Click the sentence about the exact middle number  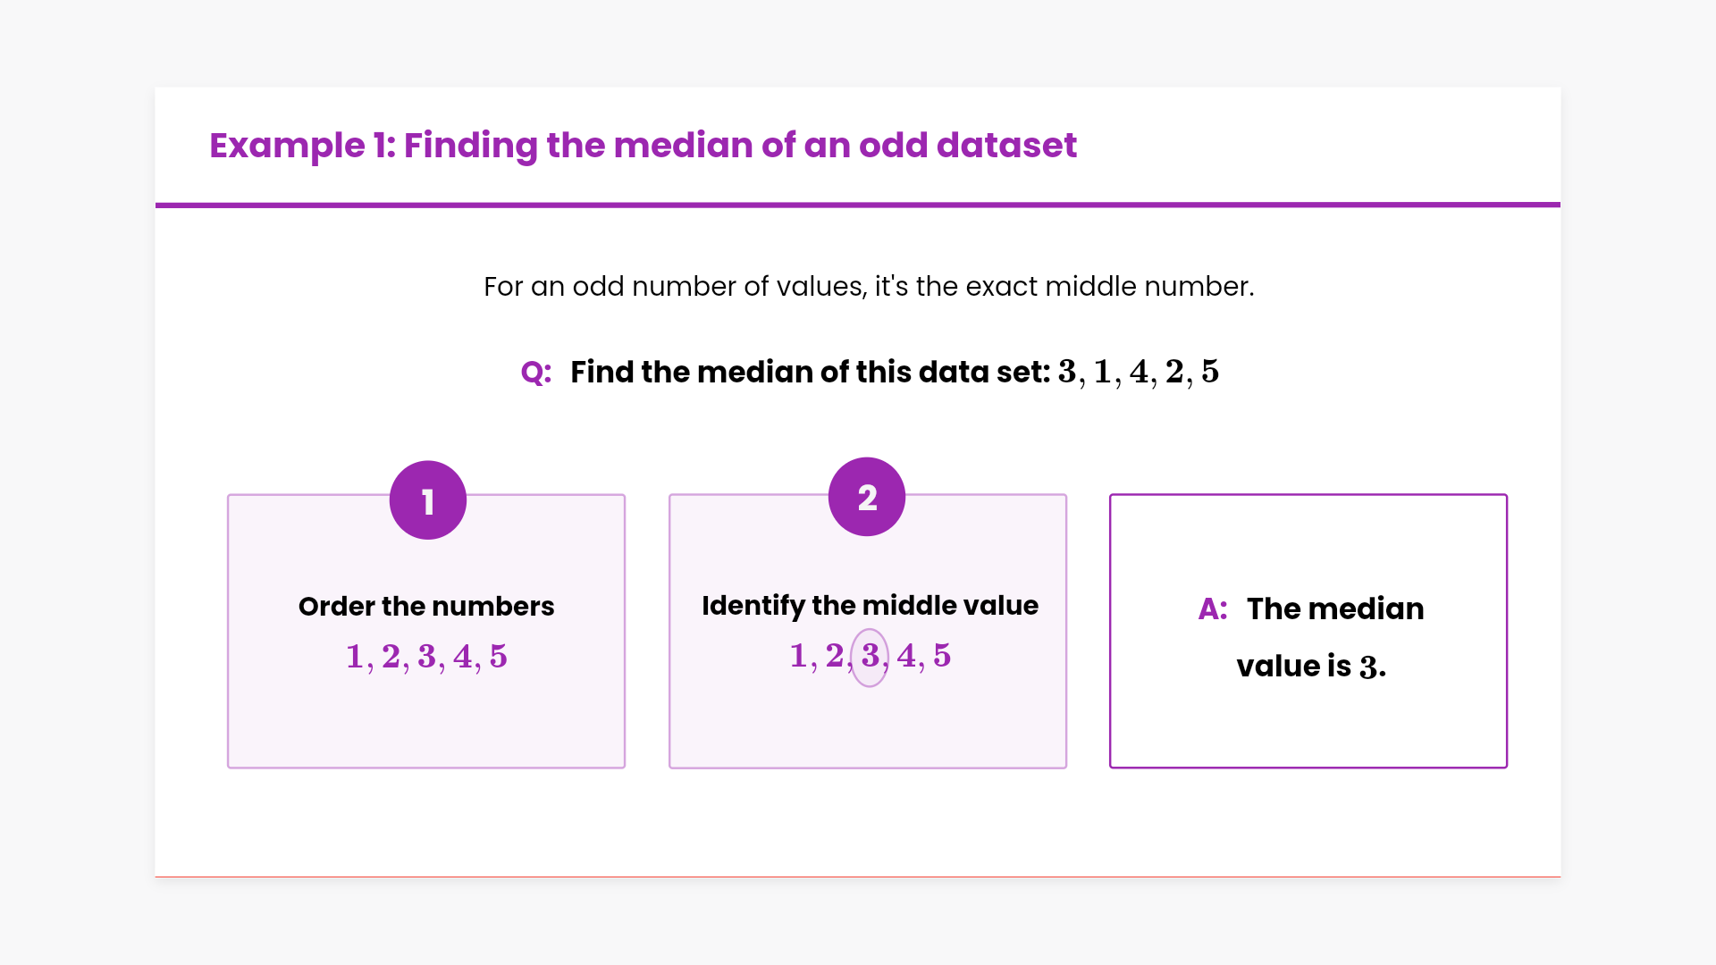coord(869,286)
